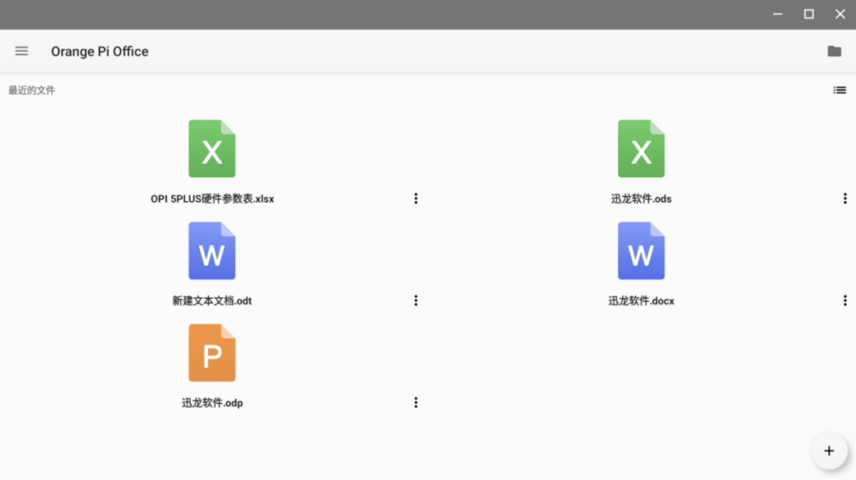
Task: Click the hamburger menu icon
Action: 21,51
